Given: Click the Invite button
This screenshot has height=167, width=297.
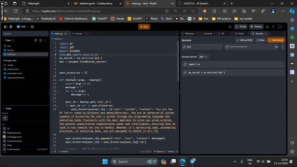Looking at the screenshot, I should (240, 27).
